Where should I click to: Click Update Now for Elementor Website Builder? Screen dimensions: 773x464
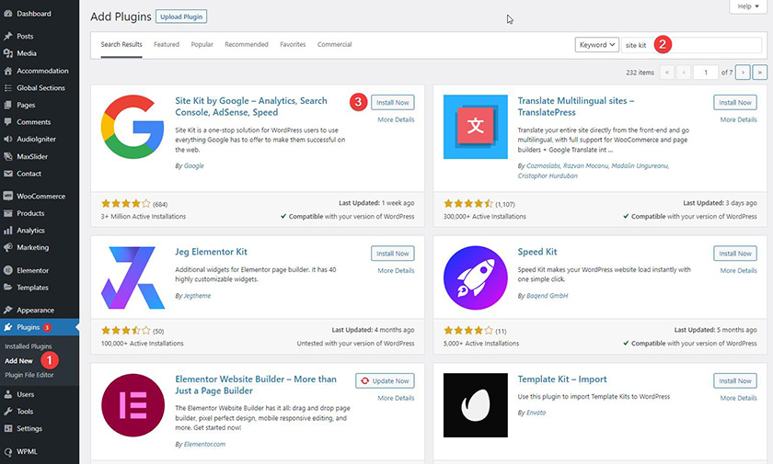385,380
